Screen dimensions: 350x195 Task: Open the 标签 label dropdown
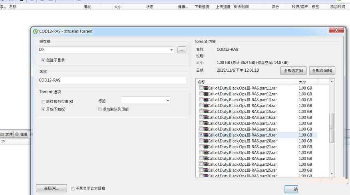click(x=168, y=101)
